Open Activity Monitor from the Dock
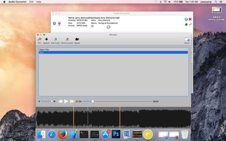Screen dimensions: 226x141 click(95, 134)
